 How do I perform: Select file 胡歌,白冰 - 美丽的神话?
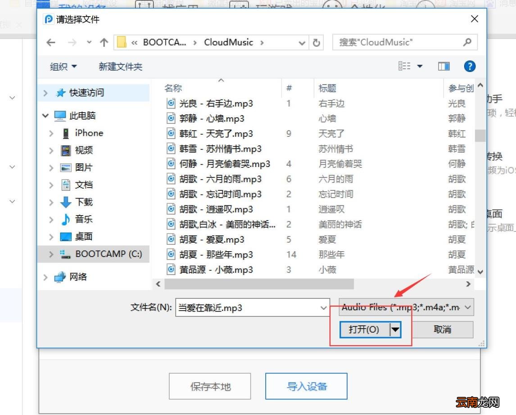point(227,224)
